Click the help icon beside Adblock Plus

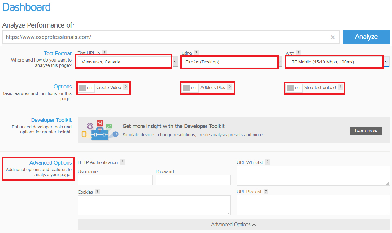point(229,87)
